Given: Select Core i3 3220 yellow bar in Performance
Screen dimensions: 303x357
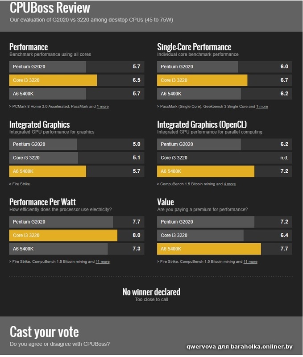Looking at the screenshot, I should [x=77, y=80].
